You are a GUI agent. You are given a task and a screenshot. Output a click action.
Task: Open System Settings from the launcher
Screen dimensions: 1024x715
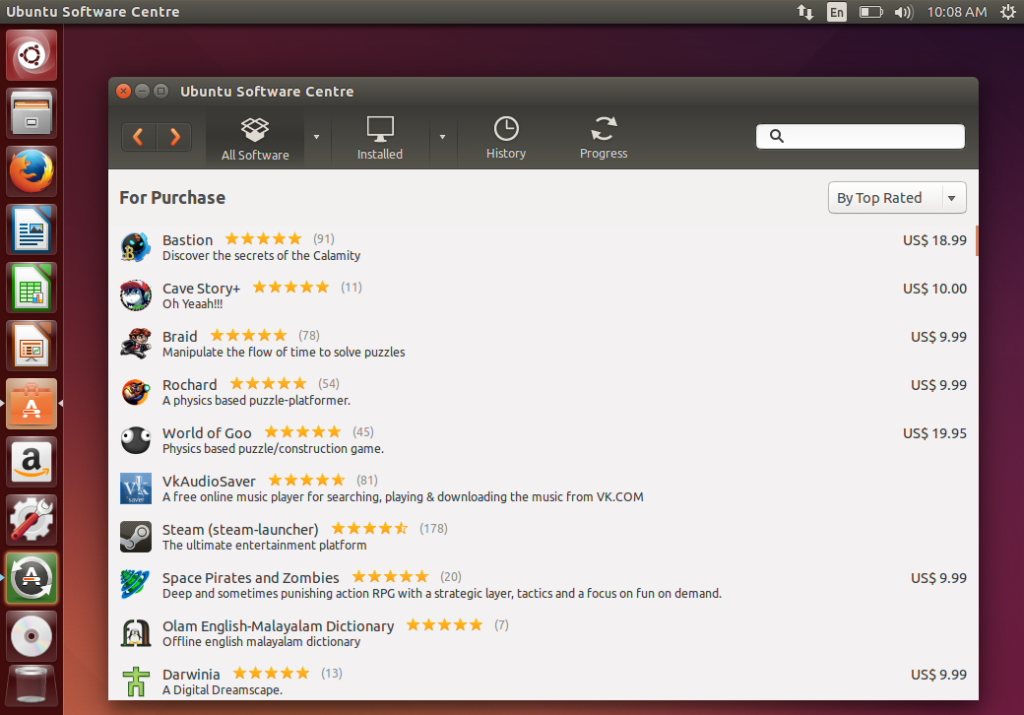(x=32, y=520)
